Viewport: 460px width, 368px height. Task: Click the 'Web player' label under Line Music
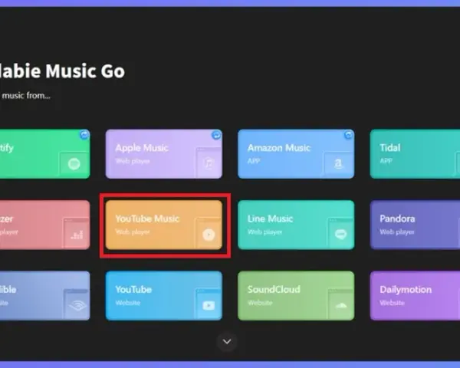(265, 232)
